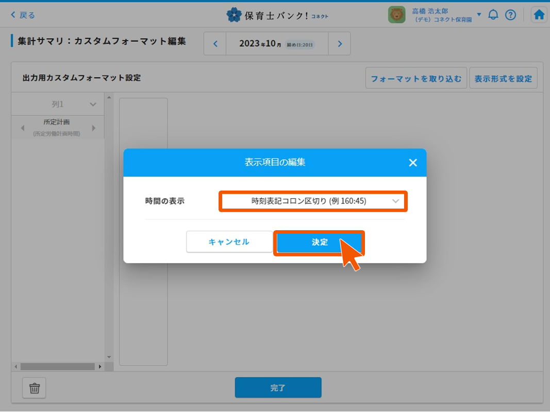Click the 保育士バンク flower logo

point(234,15)
